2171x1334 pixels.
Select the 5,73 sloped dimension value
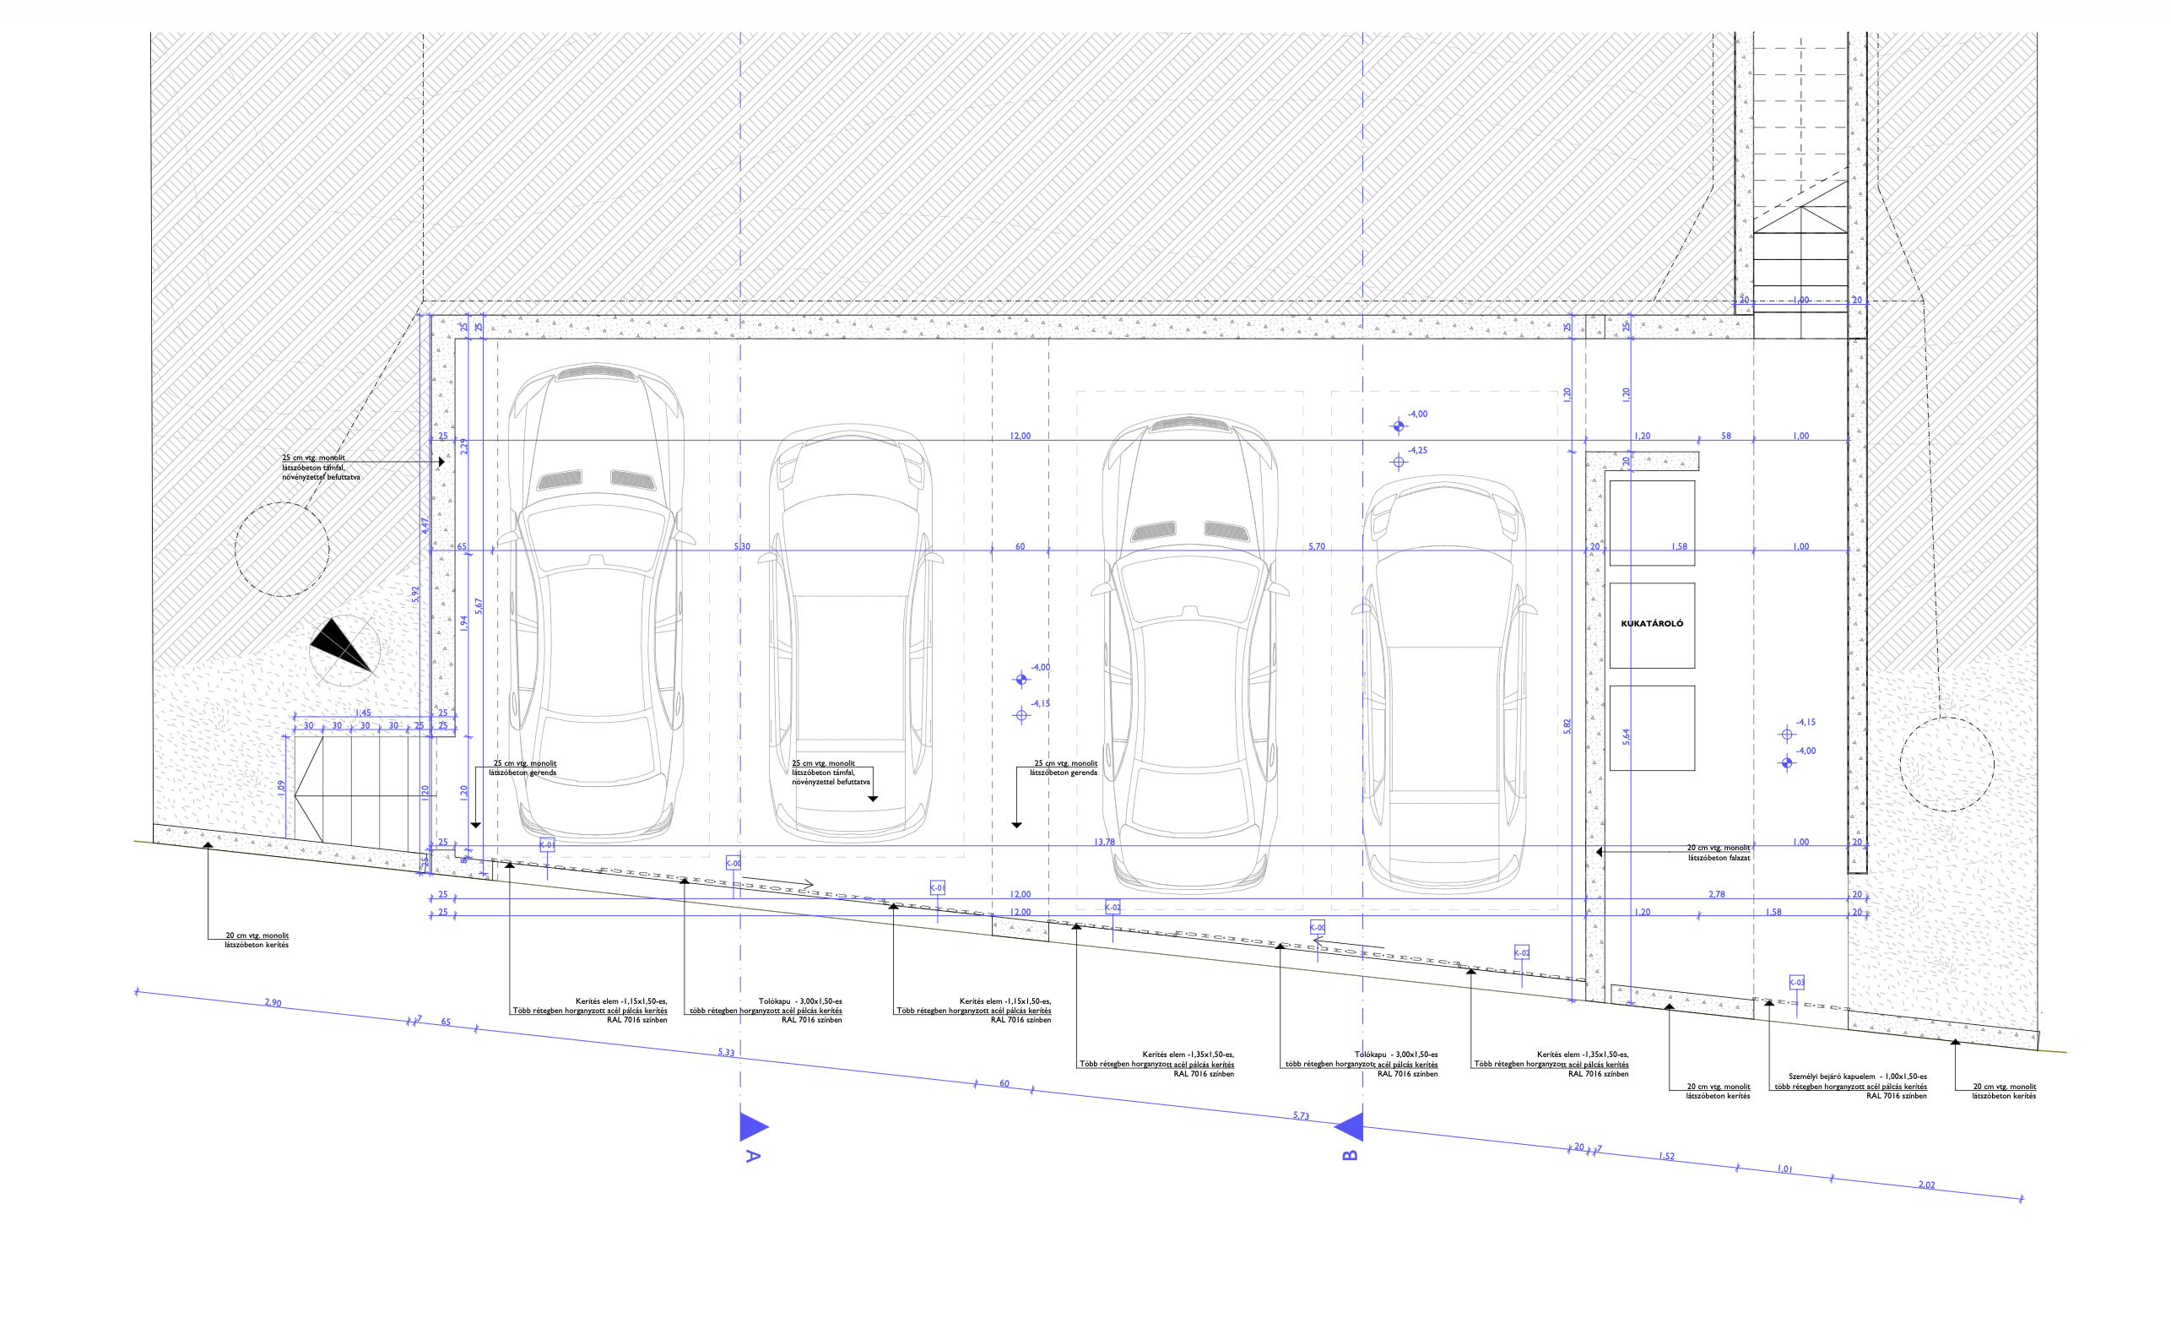pos(1301,1115)
